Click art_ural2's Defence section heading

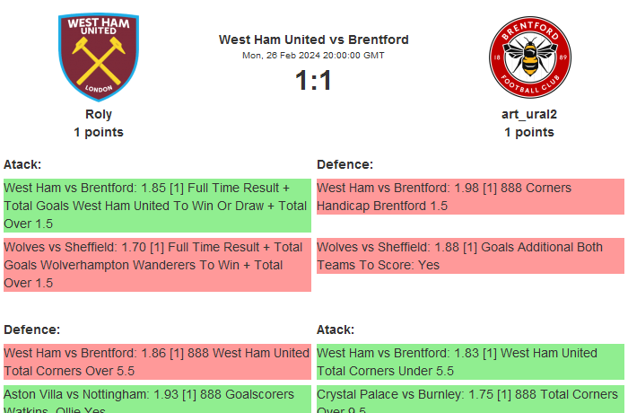(345, 164)
